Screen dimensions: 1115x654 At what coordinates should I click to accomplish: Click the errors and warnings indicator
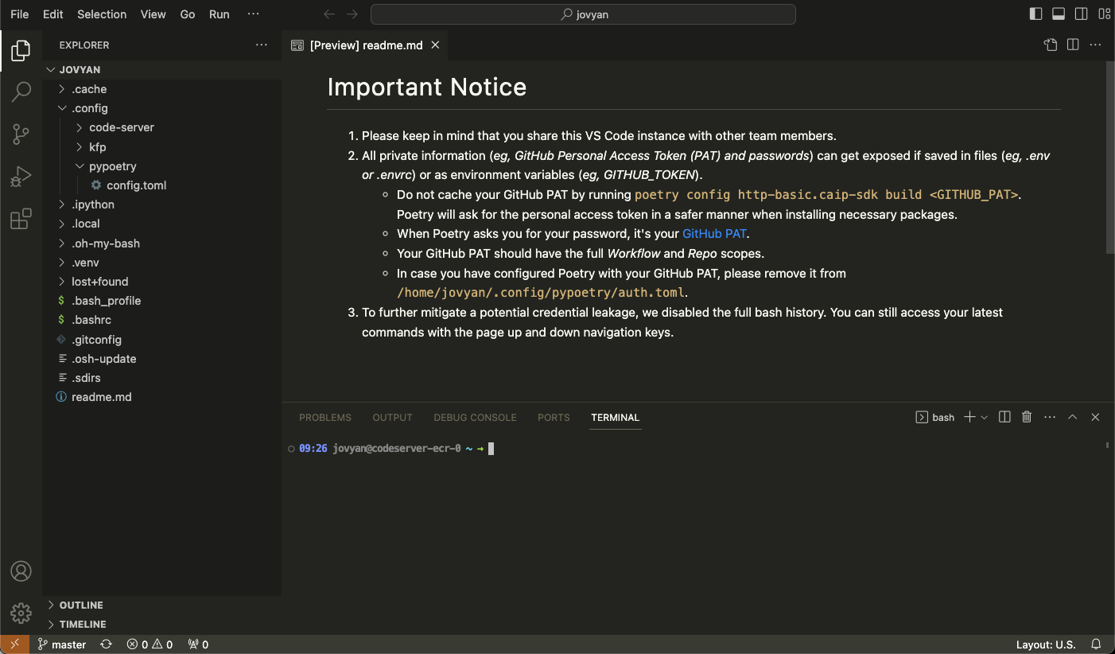pyautogui.click(x=150, y=644)
